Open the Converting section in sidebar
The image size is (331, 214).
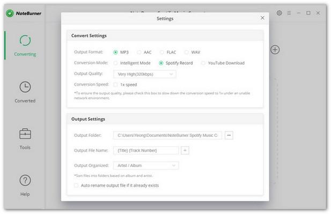pyautogui.click(x=25, y=46)
